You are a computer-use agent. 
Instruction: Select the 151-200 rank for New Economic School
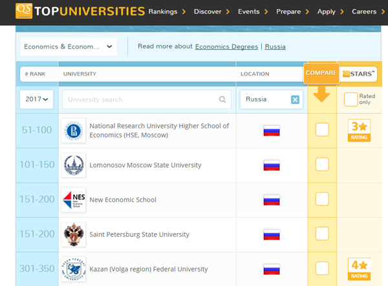37,199
